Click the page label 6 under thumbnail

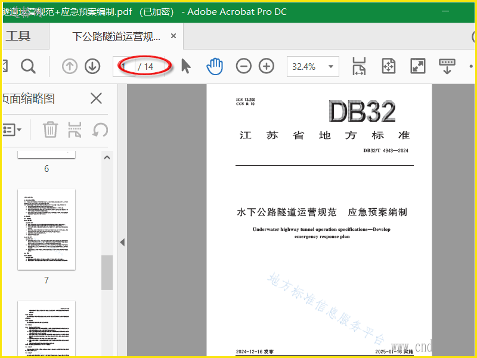(x=47, y=169)
